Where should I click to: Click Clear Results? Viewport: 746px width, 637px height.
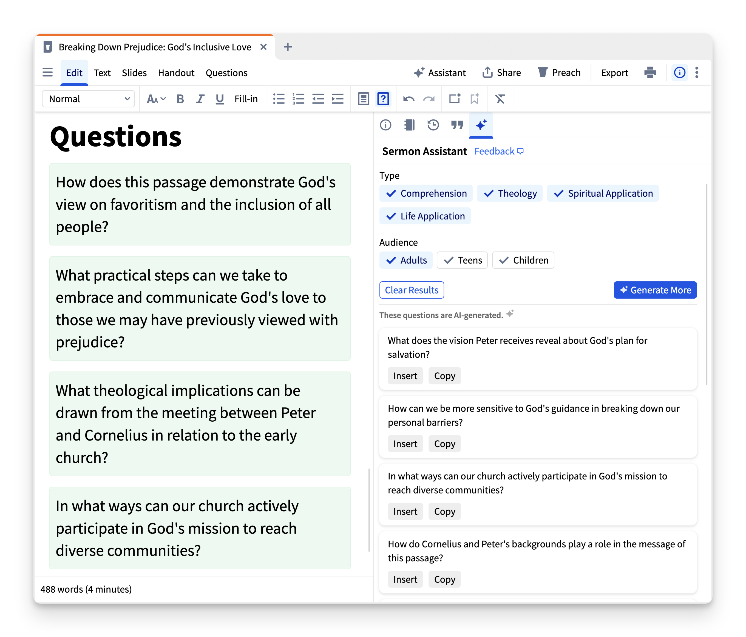(x=412, y=290)
